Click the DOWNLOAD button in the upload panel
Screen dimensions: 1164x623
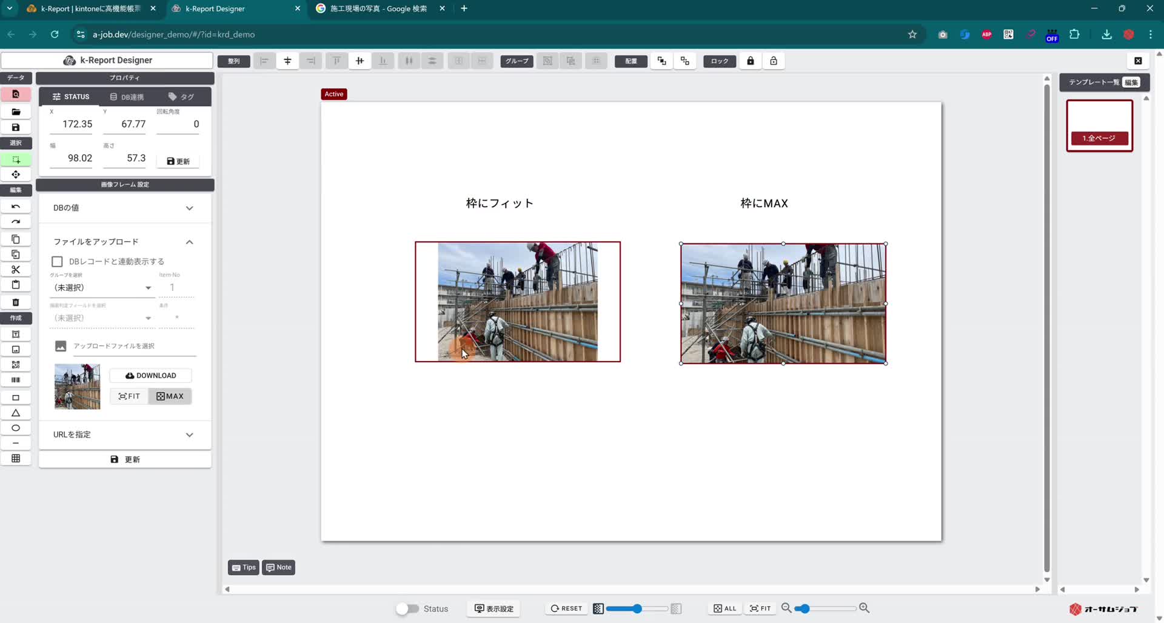click(x=150, y=375)
